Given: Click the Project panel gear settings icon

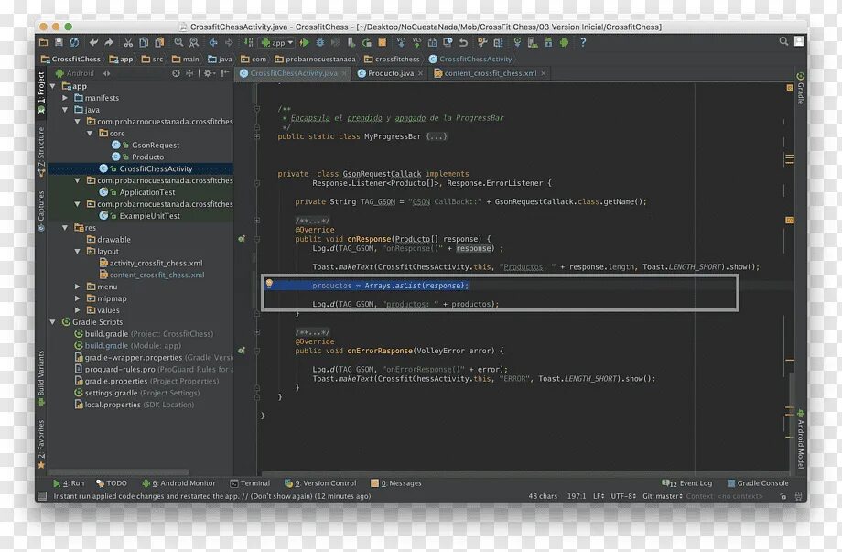Looking at the screenshot, I should (x=209, y=73).
